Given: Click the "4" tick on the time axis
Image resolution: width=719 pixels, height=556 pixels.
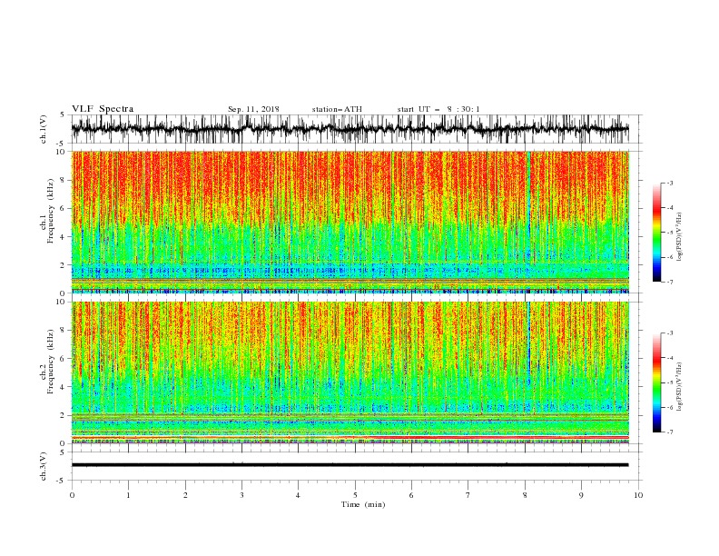Looking at the screenshot, I should [298, 495].
